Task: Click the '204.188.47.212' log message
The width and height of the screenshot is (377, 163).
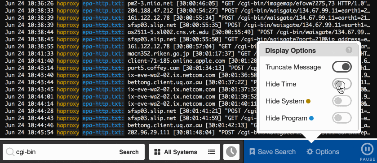Action: [x=249, y=11]
